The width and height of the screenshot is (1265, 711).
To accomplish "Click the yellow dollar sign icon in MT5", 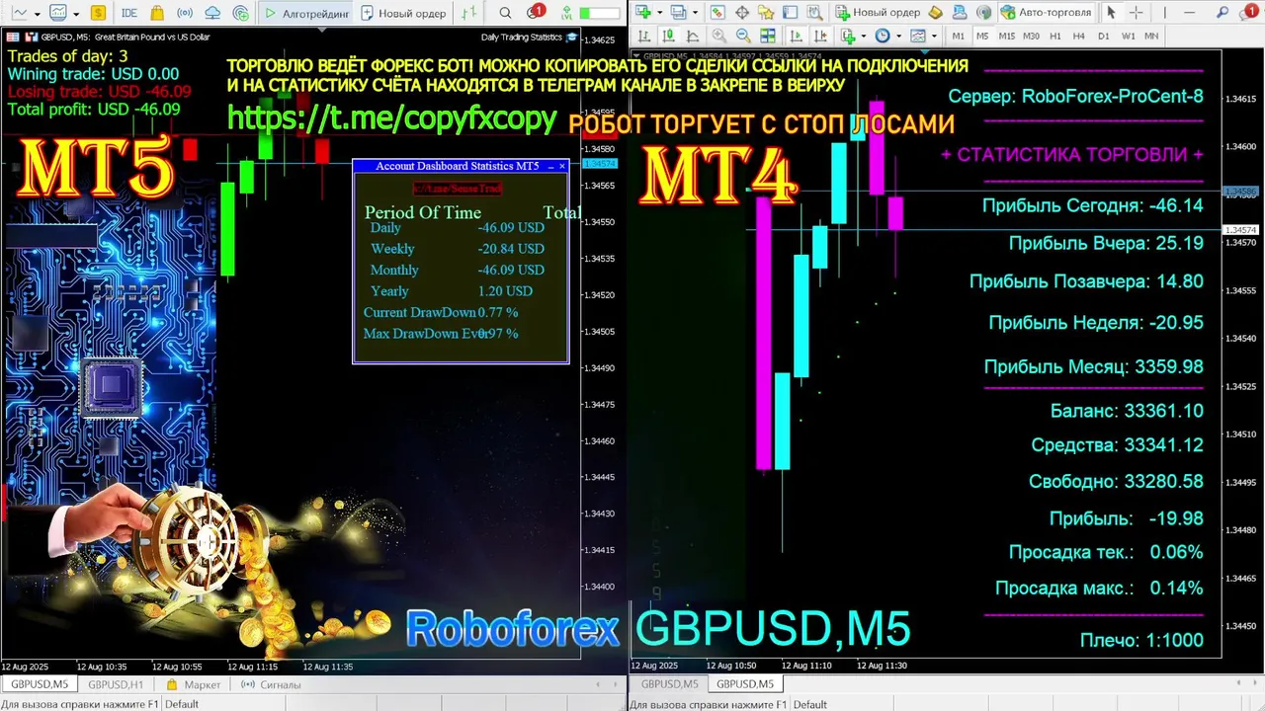I will coord(98,13).
